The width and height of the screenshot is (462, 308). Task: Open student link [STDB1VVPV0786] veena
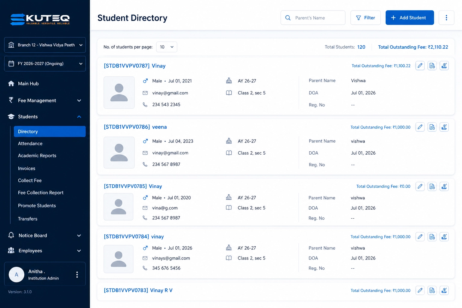135,127
